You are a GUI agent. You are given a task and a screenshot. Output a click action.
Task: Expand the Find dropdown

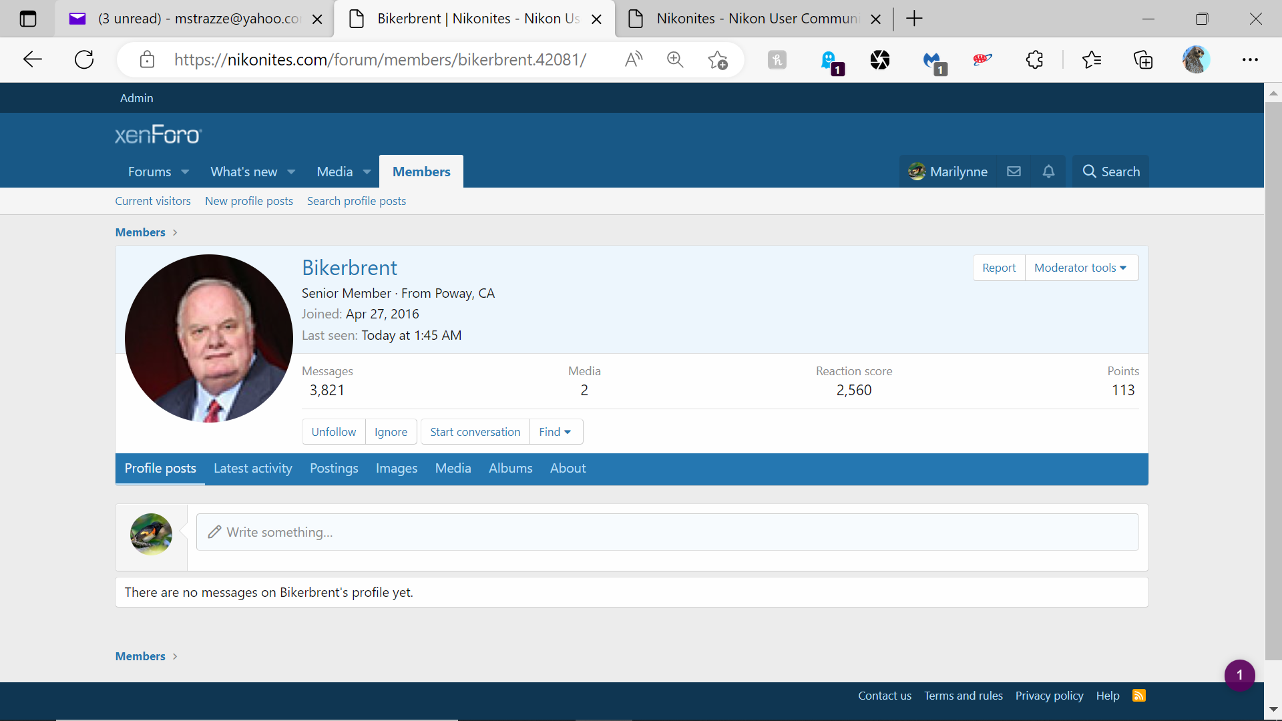point(555,432)
